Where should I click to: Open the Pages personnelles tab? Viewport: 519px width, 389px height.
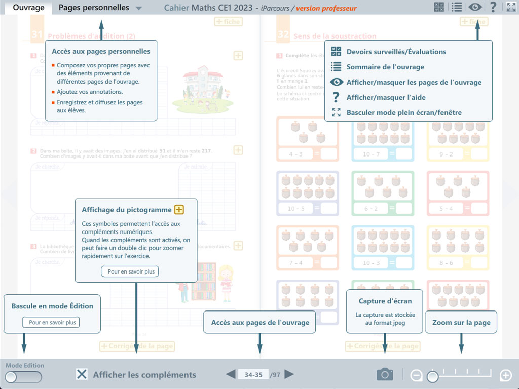point(94,8)
